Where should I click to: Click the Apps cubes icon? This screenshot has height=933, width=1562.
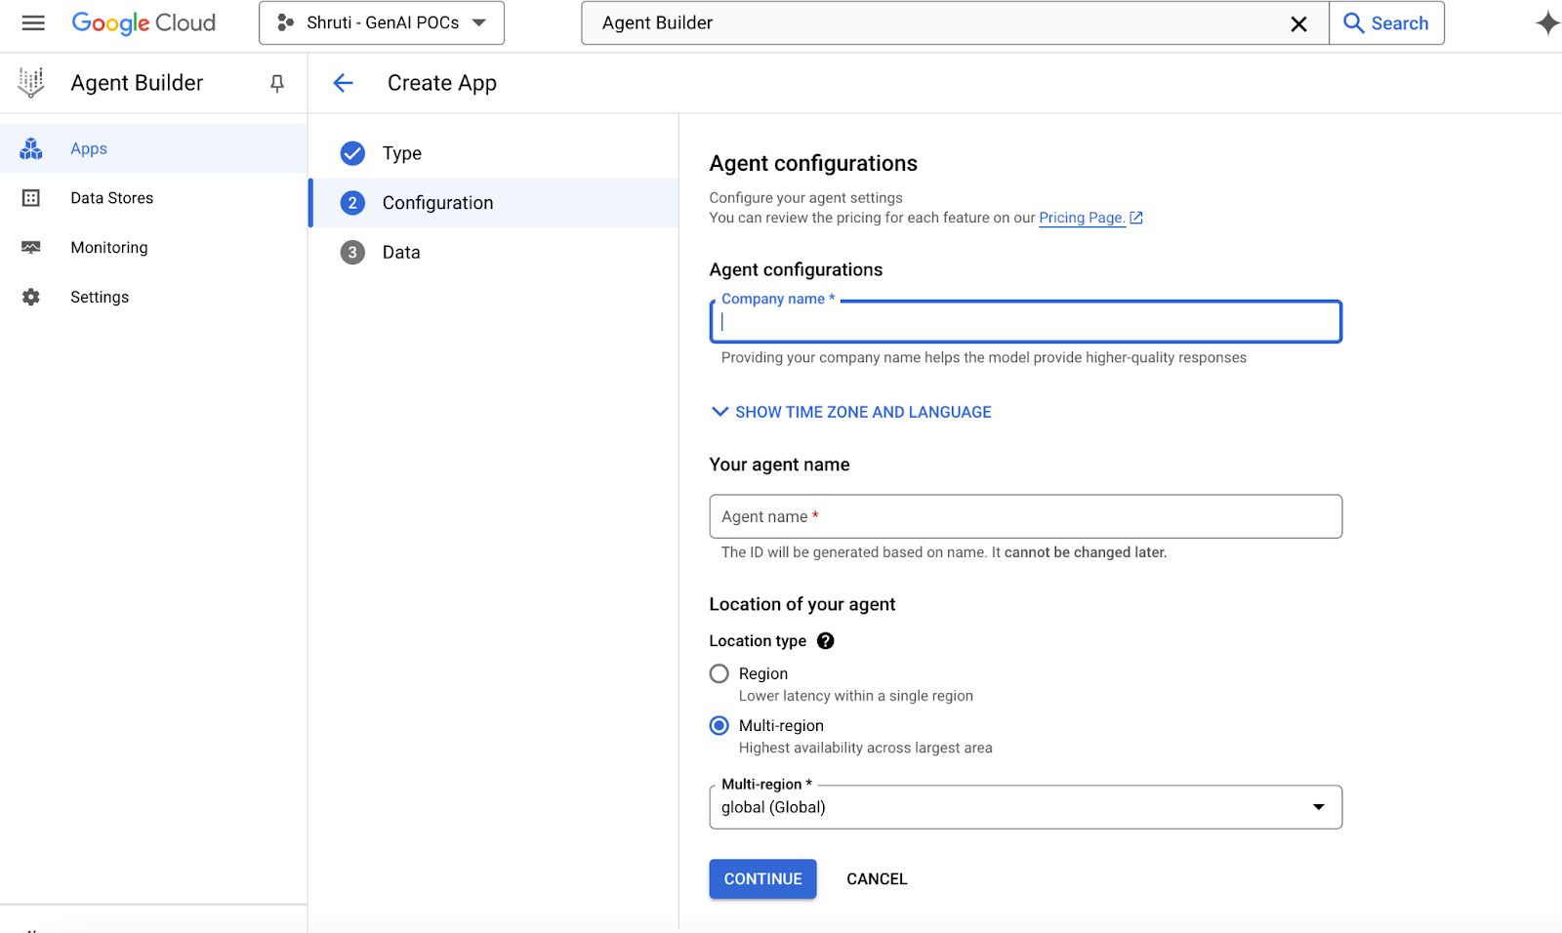coord(31,148)
